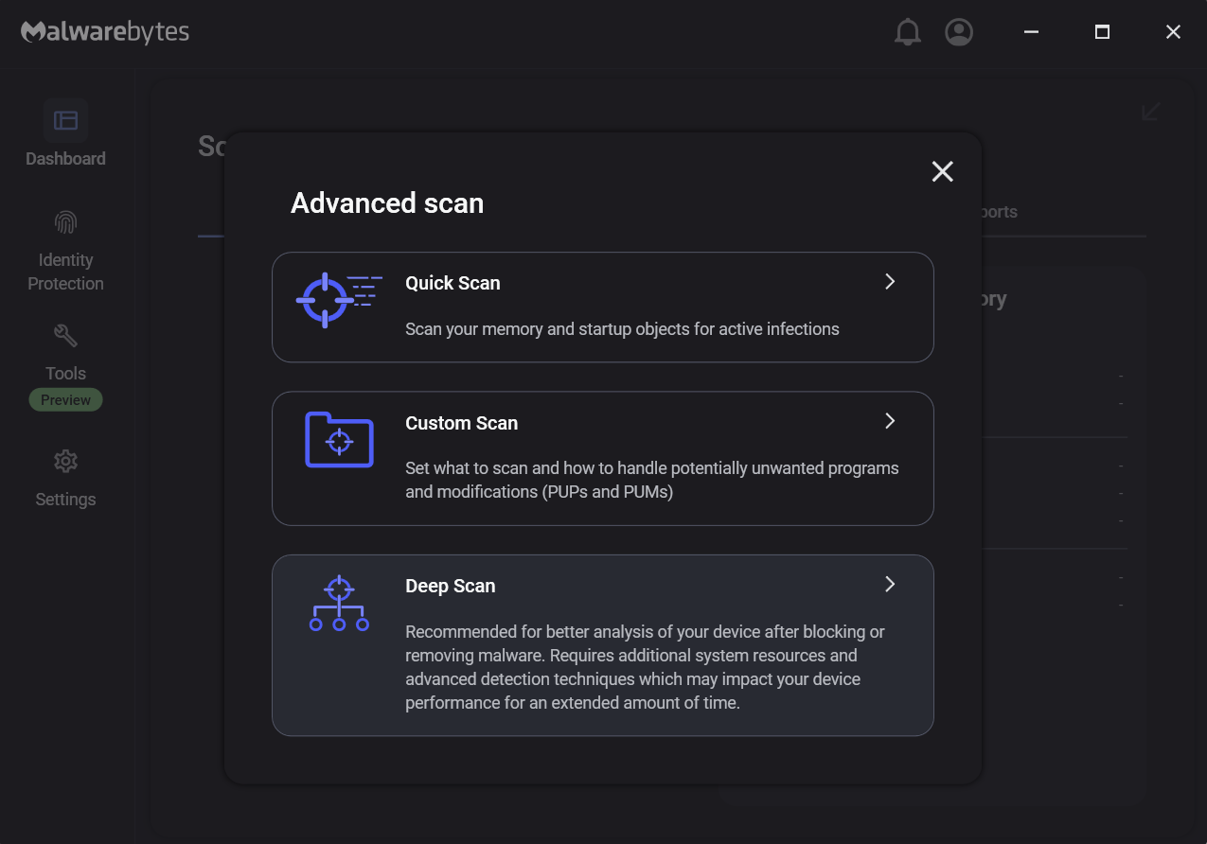Select the Quick Scan title

453,283
